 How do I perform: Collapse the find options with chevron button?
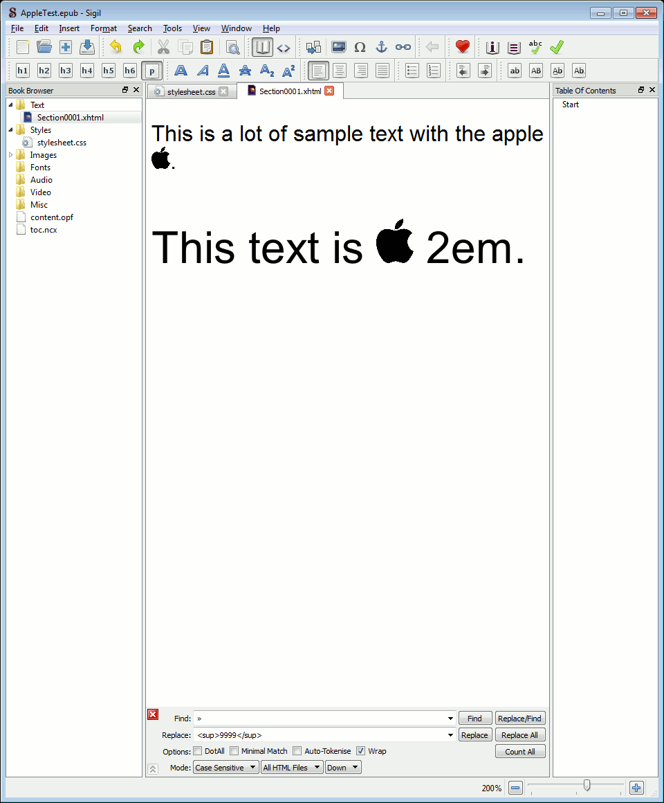[153, 769]
